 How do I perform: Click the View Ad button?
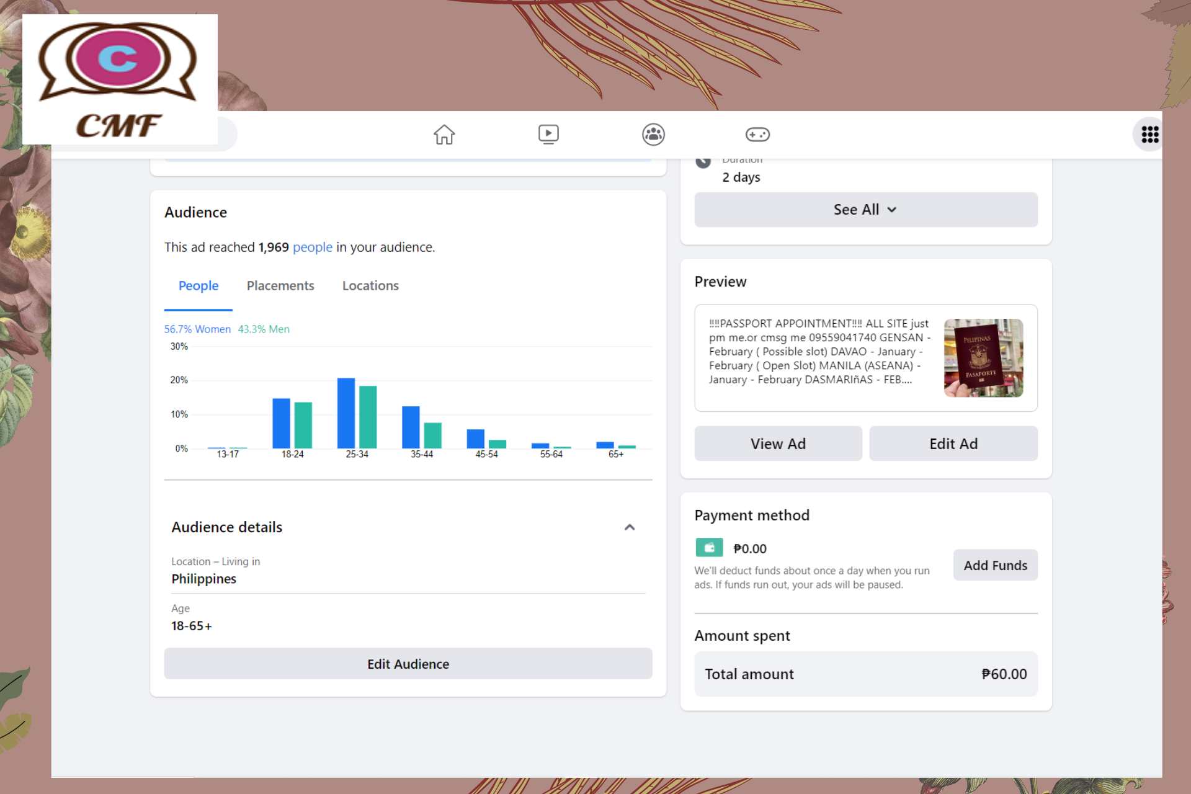[x=778, y=444]
